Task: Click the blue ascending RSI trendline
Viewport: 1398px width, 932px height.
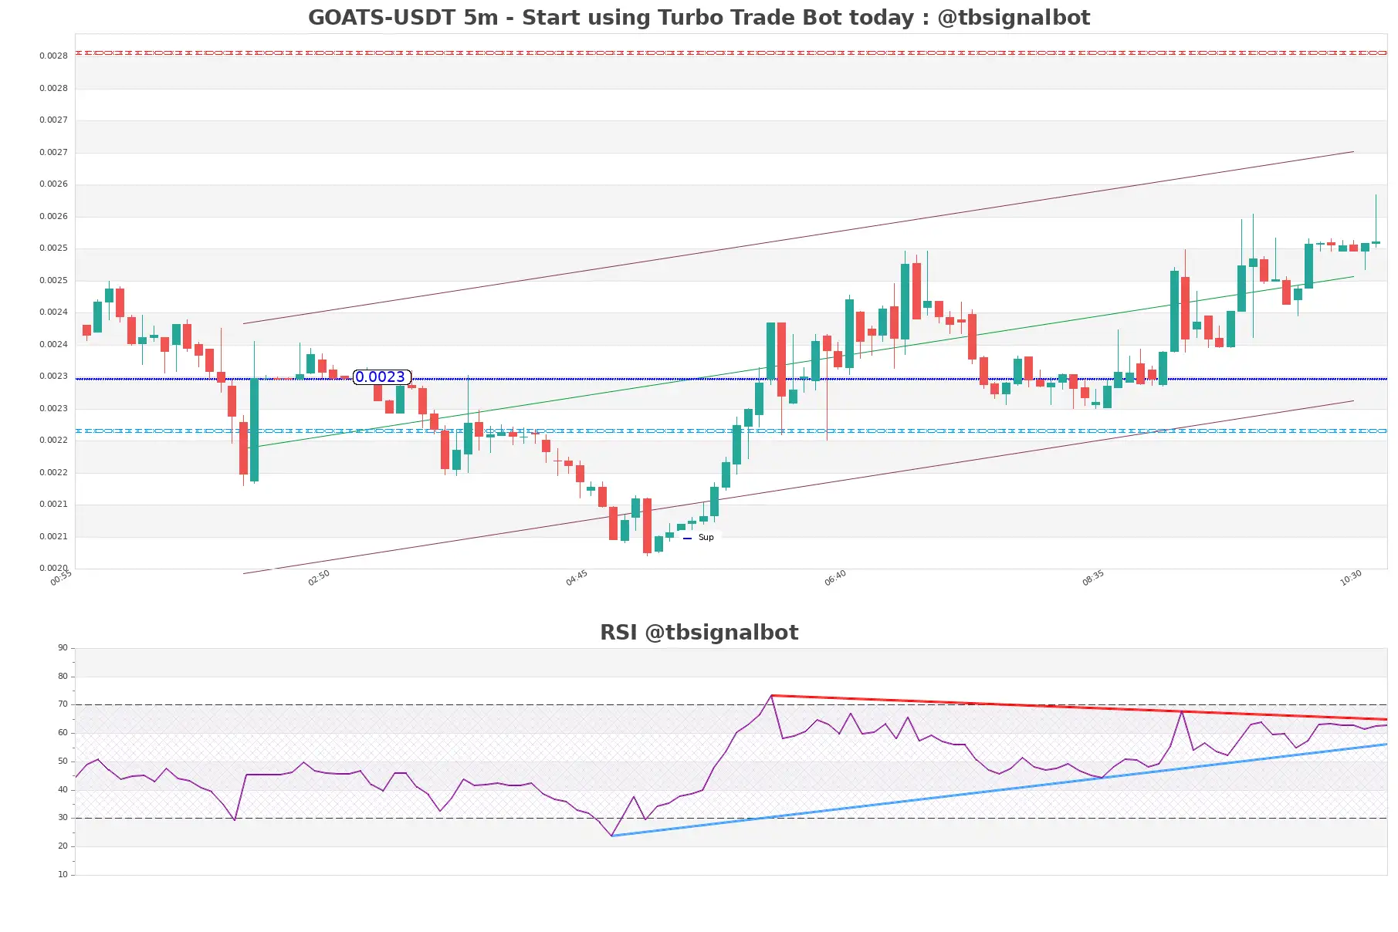Action: [999, 790]
